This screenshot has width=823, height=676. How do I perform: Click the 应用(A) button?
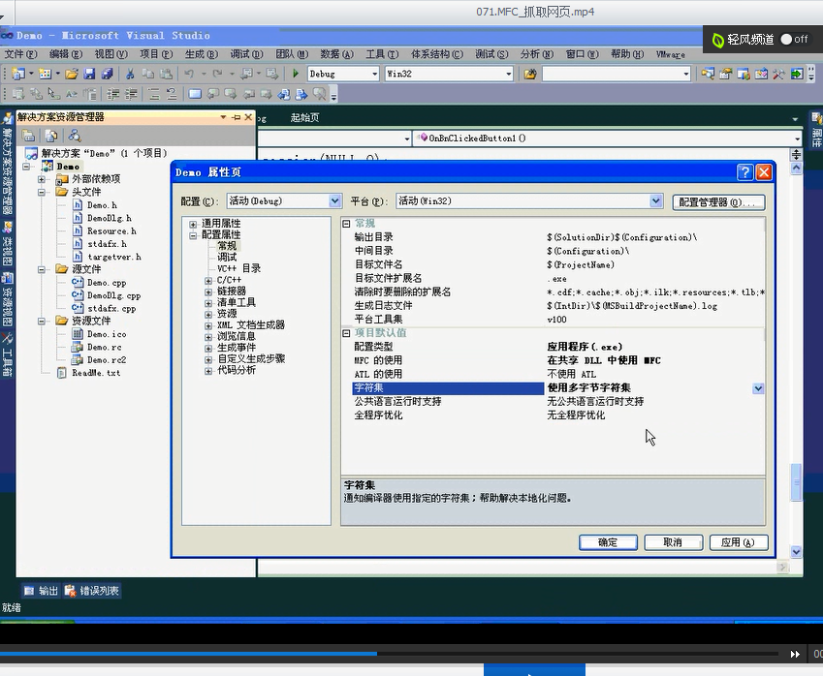click(739, 542)
